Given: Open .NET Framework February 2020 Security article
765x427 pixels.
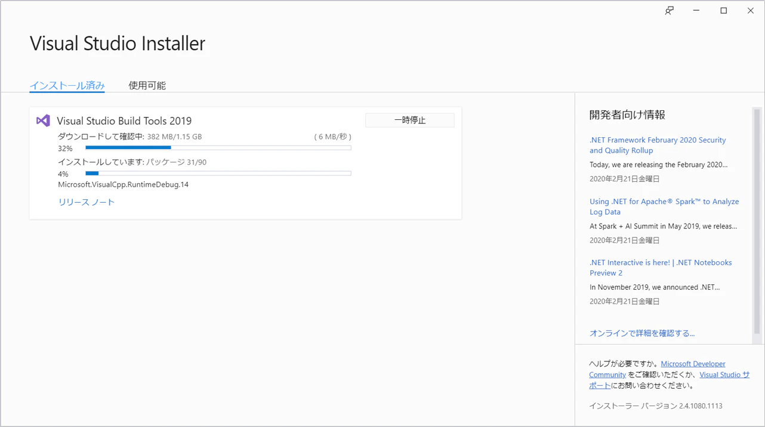Looking at the screenshot, I should pyautogui.click(x=658, y=145).
